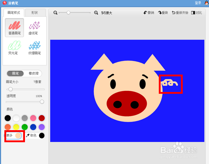Select the 虚线笔 dashed brush style
Image resolution: width=209 pixels, height=164 pixels.
tap(34, 28)
